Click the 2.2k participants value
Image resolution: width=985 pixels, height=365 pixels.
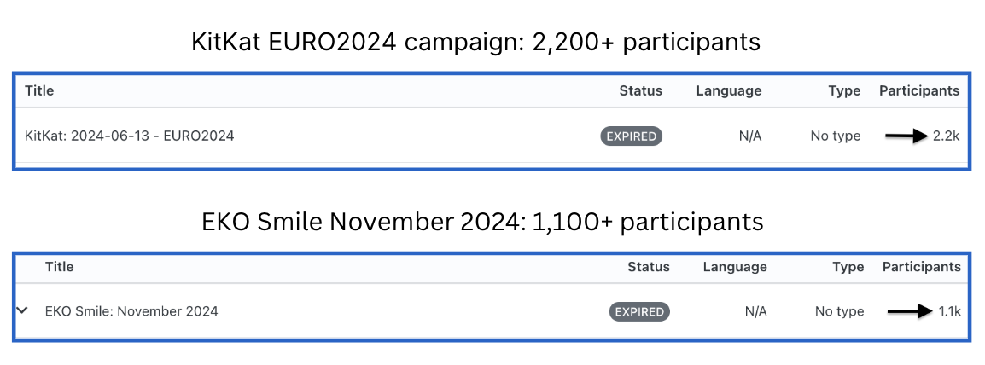click(947, 136)
